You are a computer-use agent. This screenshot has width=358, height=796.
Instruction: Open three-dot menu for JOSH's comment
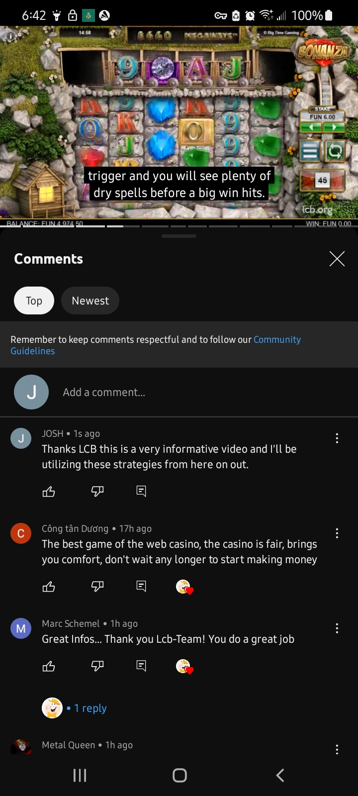(x=337, y=438)
